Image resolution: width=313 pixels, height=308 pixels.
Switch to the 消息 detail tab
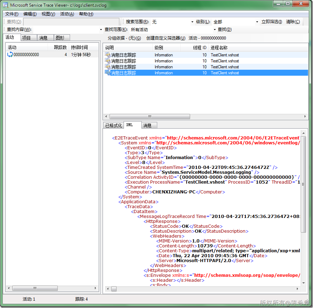pos(149,125)
